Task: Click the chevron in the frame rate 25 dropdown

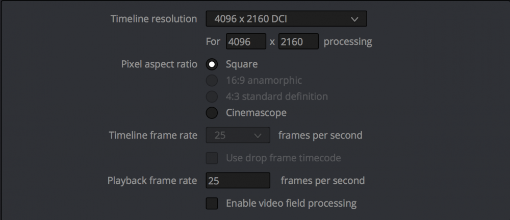Action: pos(258,136)
